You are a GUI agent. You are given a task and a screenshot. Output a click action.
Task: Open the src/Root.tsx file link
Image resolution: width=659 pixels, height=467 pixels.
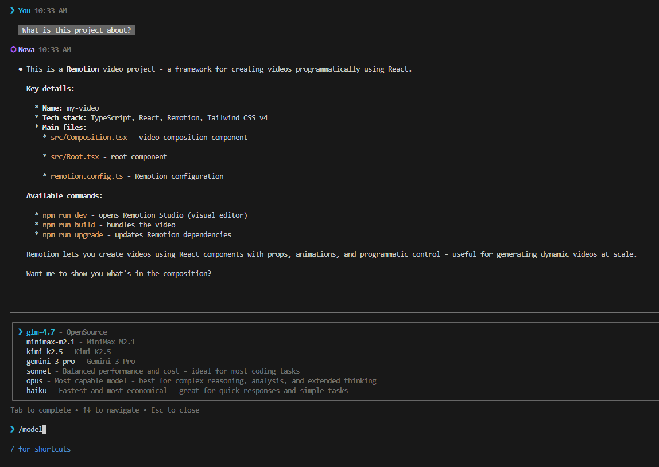75,156
